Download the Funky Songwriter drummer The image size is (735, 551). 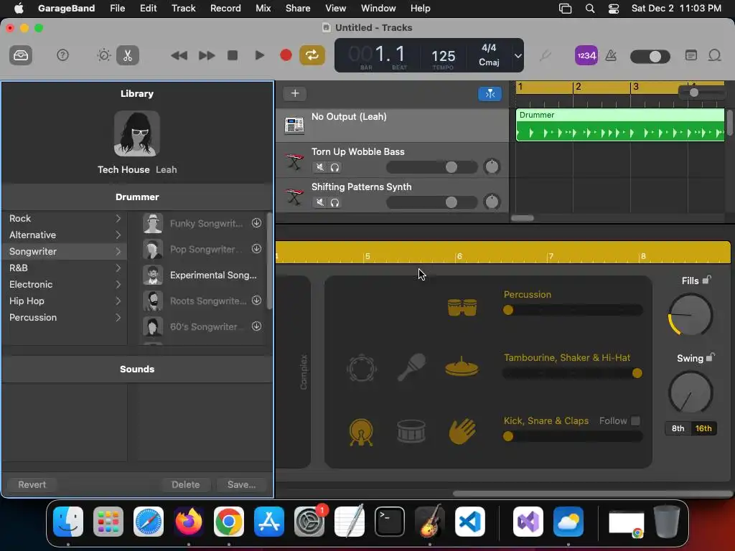click(x=256, y=223)
